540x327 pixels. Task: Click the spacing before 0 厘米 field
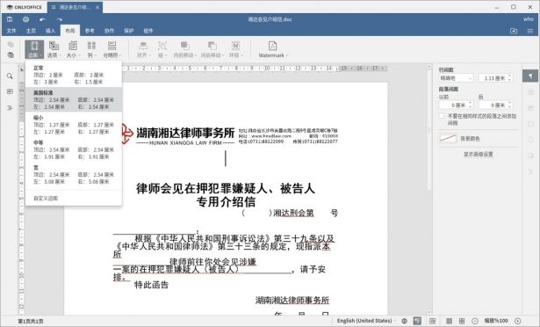coord(456,105)
